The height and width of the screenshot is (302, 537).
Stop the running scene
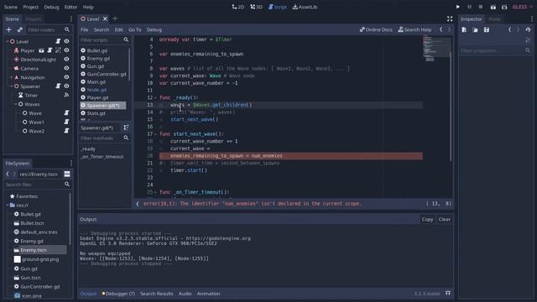[x=481, y=7]
